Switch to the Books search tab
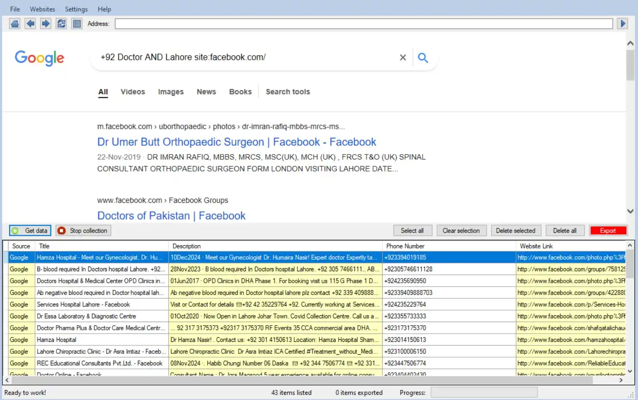This screenshot has width=638, height=400. pyautogui.click(x=240, y=92)
